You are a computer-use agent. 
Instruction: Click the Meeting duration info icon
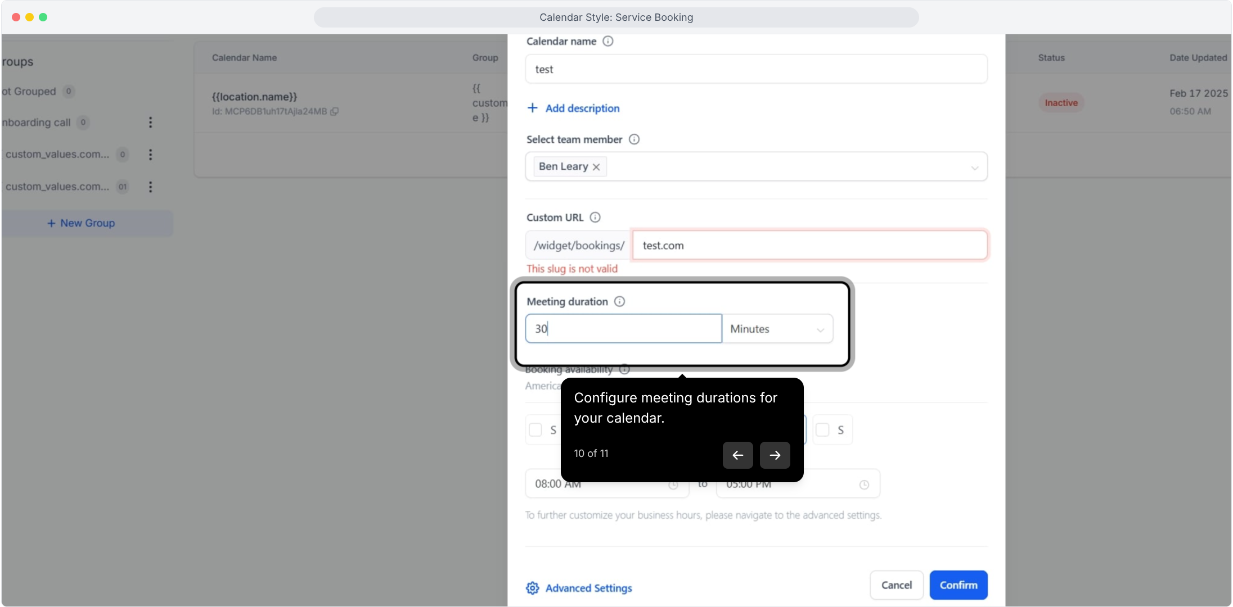[x=619, y=302]
